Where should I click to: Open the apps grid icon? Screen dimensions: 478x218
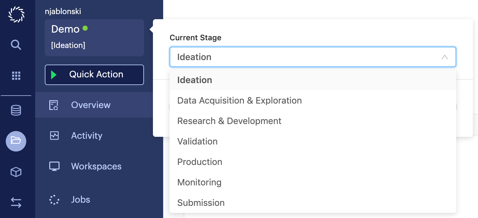(x=16, y=76)
